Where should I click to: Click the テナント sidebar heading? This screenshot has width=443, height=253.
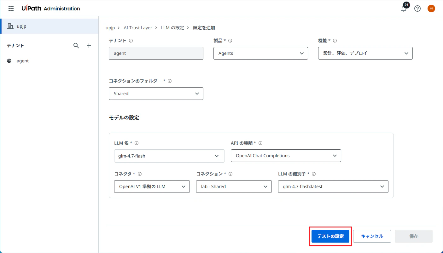15,46
